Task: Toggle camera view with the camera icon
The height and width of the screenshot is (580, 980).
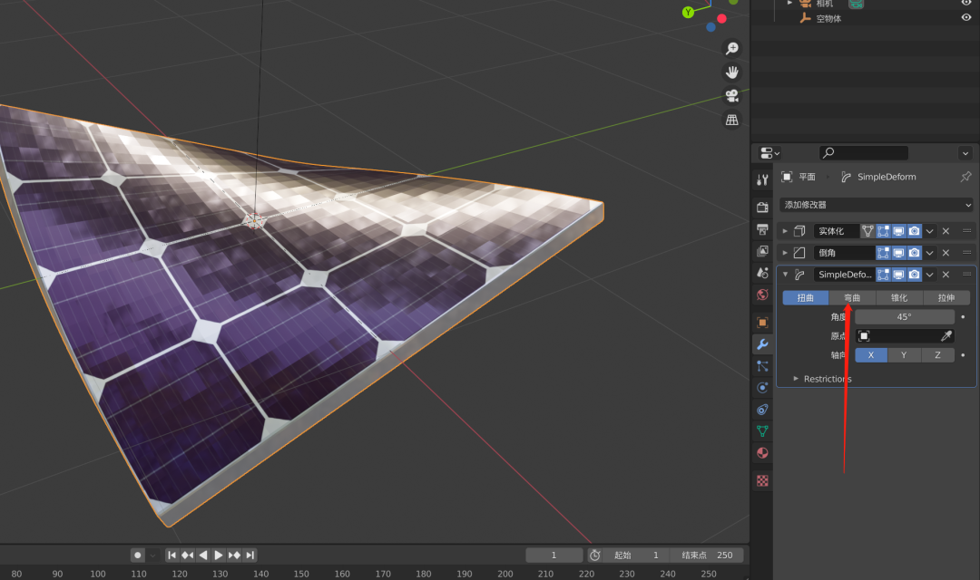Action: [732, 95]
